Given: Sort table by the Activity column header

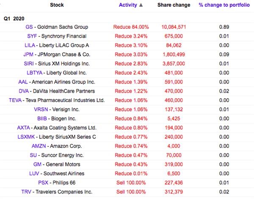Looking at the screenshot, I should click(128, 5).
